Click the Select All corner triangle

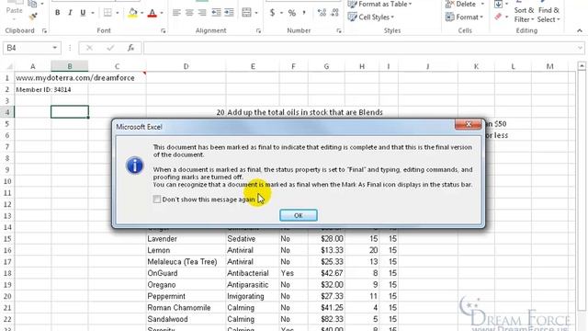tap(9, 66)
